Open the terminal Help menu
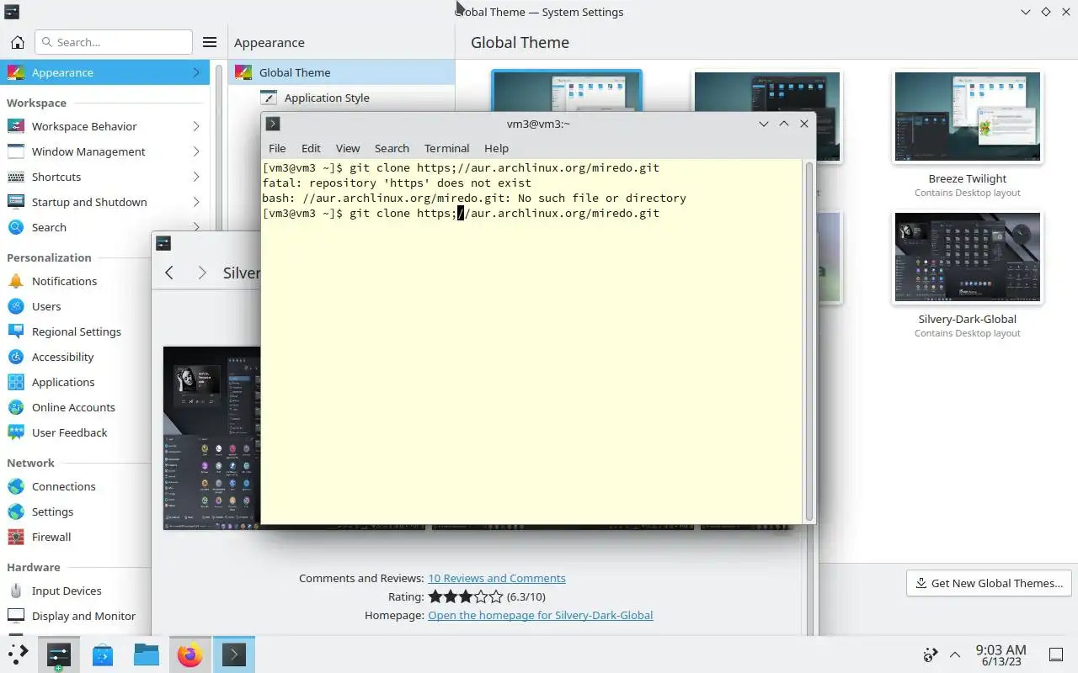The image size is (1078, 673). (496, 148)
